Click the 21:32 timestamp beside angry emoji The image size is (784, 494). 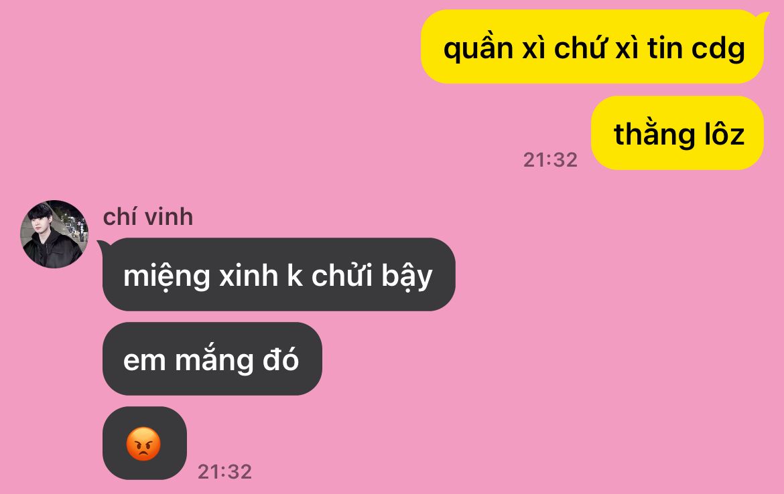pos(224,471)
